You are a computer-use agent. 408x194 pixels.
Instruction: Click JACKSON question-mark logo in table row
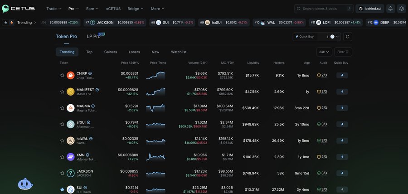[71, 173]
